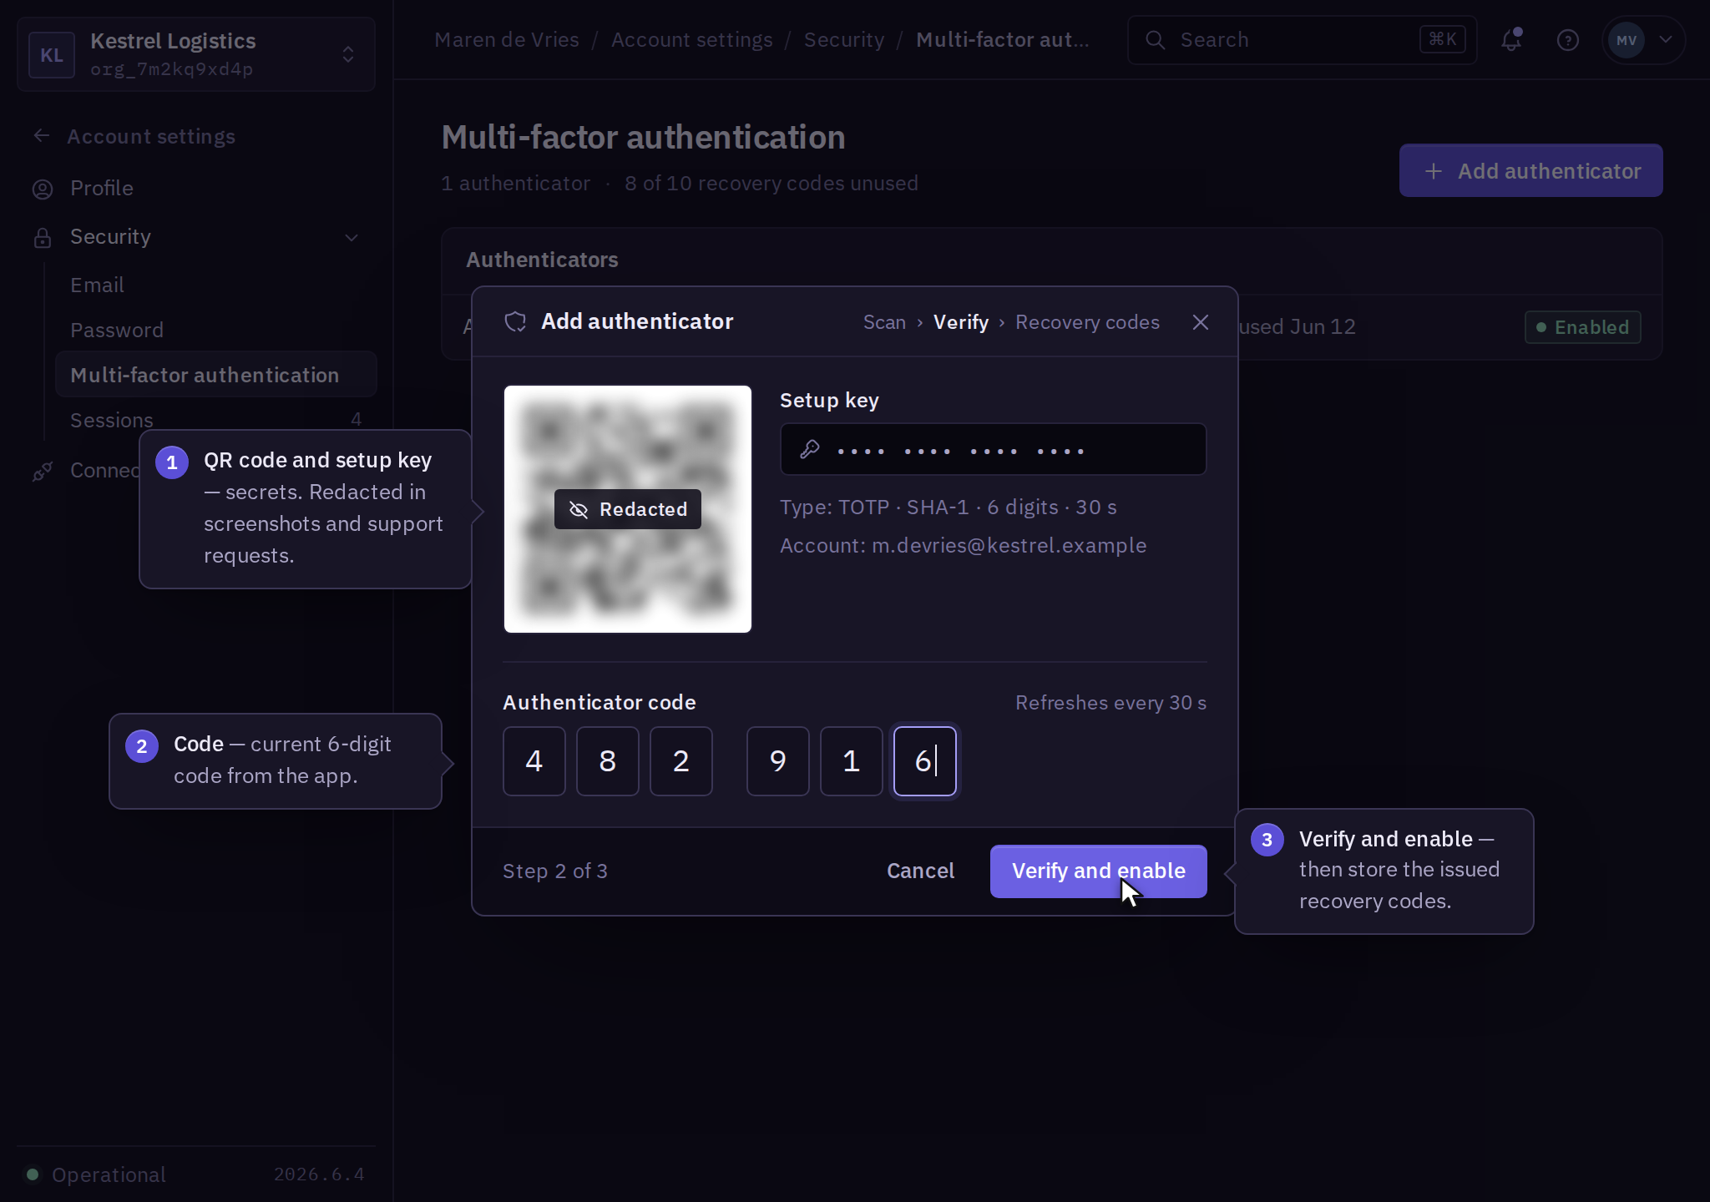Click the first code digit box showing 4

click(x=534, y=761)
